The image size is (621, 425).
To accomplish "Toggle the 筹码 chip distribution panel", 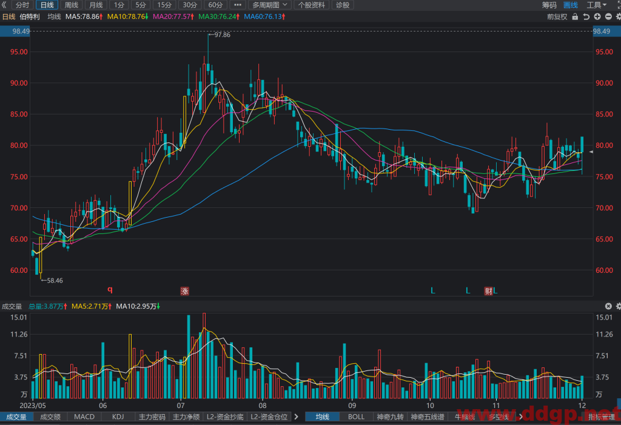I will point(549,5).
